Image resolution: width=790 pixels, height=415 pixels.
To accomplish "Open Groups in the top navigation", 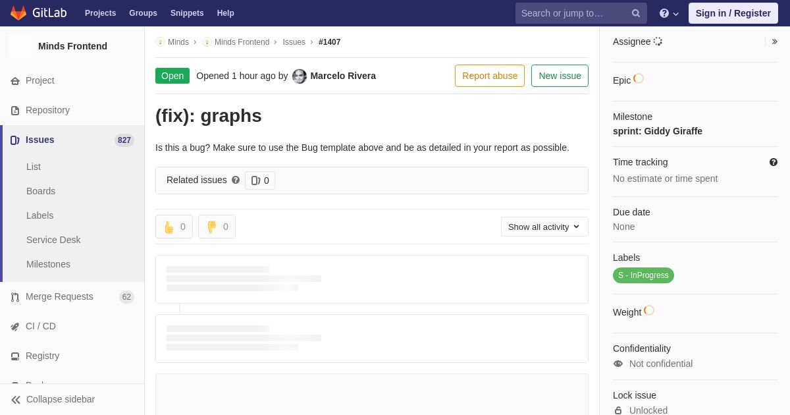I will (143, 13).
